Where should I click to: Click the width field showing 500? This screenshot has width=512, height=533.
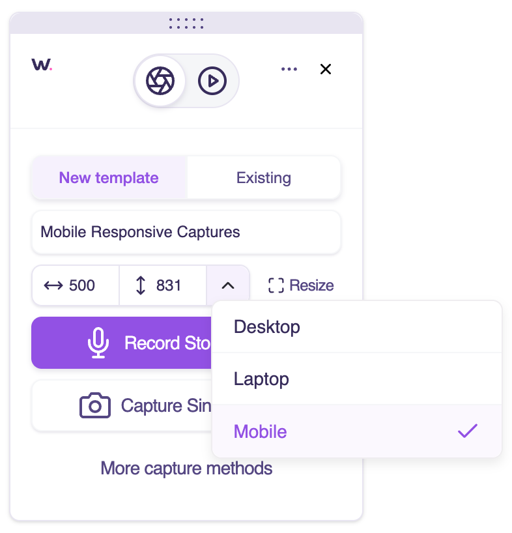(x=76, y=285)
